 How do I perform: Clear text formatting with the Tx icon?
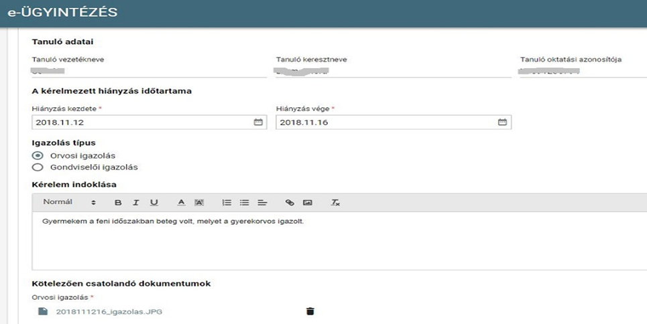click(x=335, y=202)
